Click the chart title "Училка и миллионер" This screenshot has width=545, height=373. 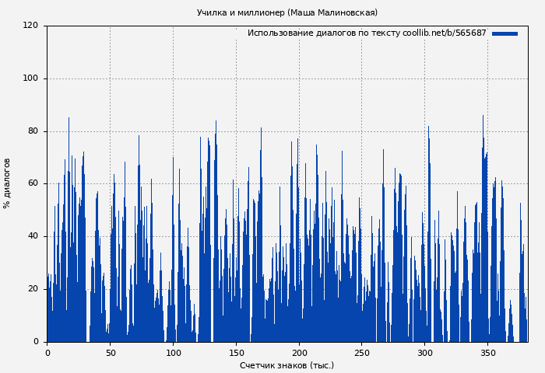coord(287,12)
